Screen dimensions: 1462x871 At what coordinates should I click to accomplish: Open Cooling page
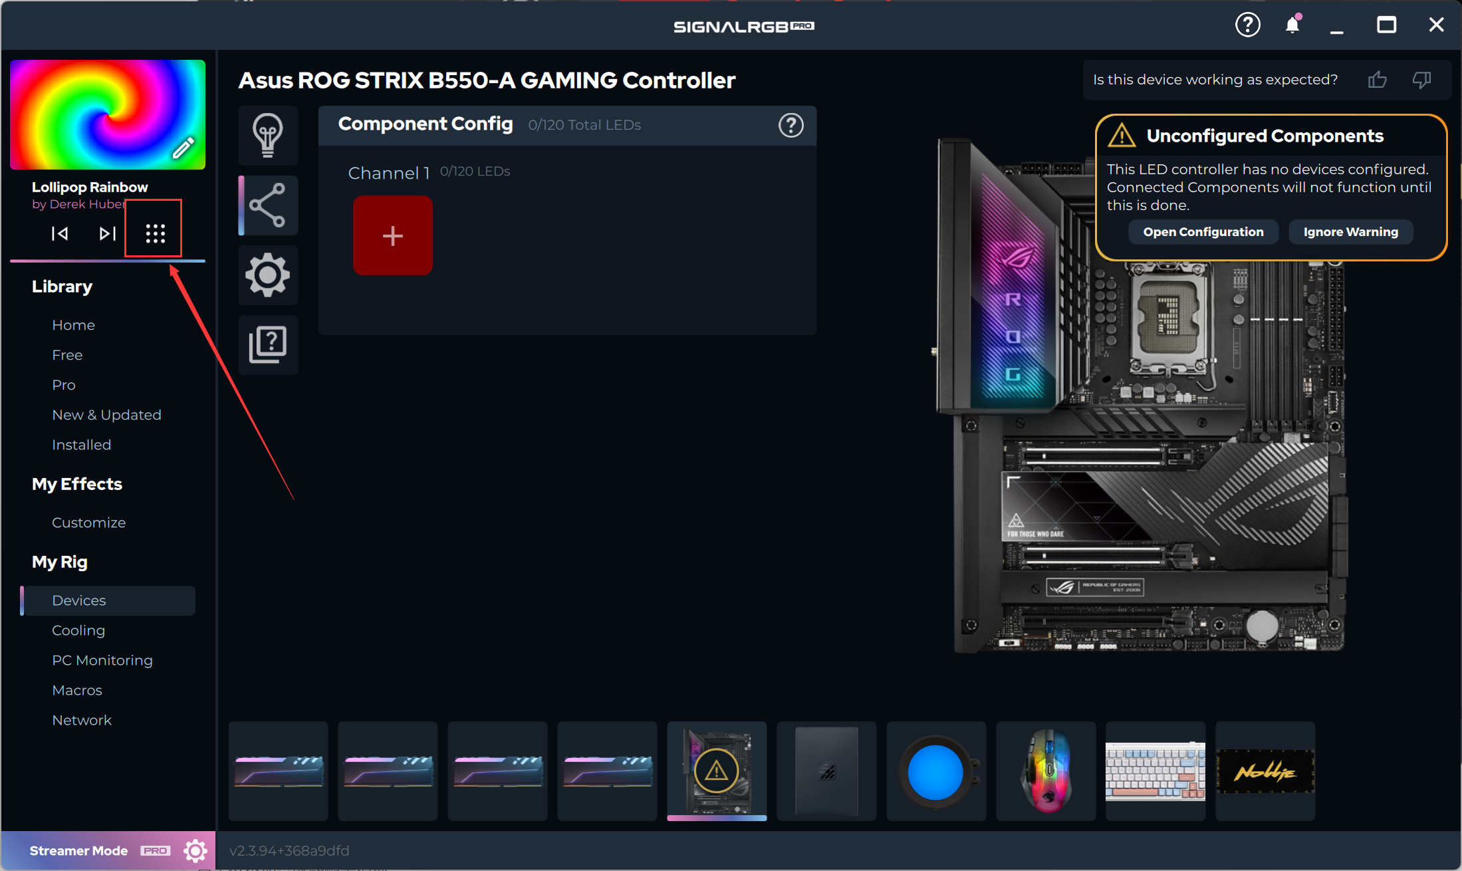[78, 630]
